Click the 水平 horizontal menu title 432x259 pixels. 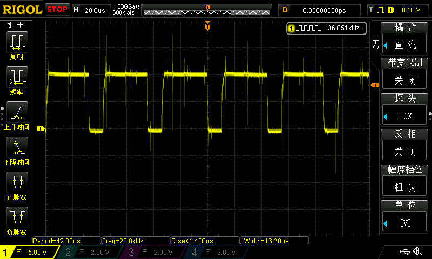(16, 25)
